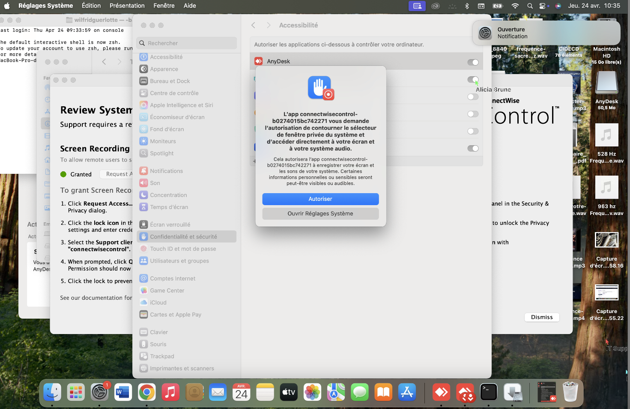Image resolution: width=630 pixels, height=409 pixels.
Task: Dismiss the ConnectWise Control panel
Action: coord(542,317)
